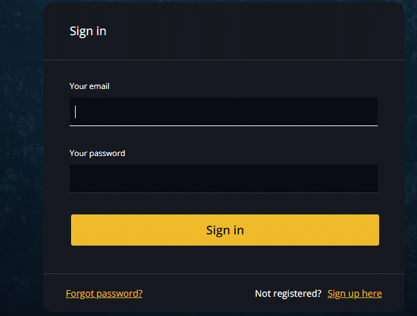Hit the wide yellow Sign in button

[x=224, y=230]
